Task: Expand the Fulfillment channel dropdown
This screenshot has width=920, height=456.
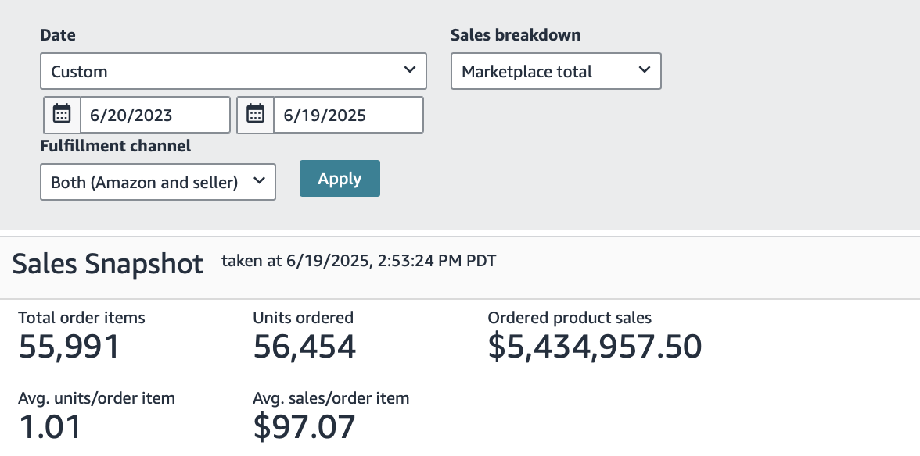Action: click(x=157, y=182)
